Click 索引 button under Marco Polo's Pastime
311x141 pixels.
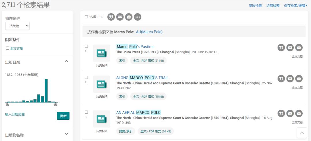click(x=122, y=61)
